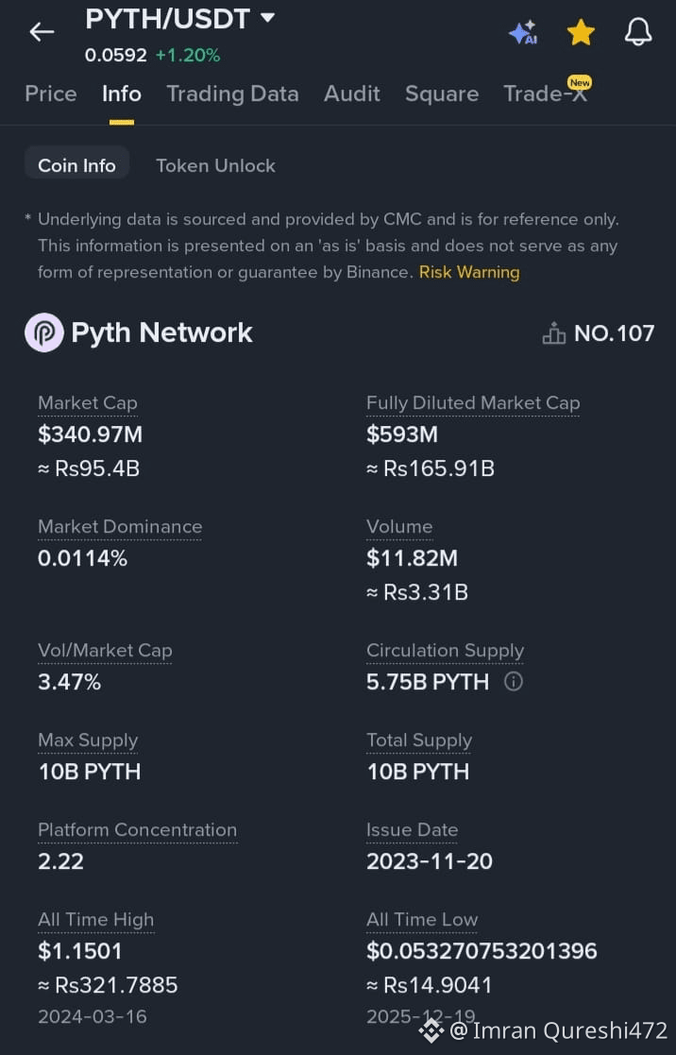Select the Market Dominance value
Screen dimensions: 676x1055
click(x=82, y=558)
